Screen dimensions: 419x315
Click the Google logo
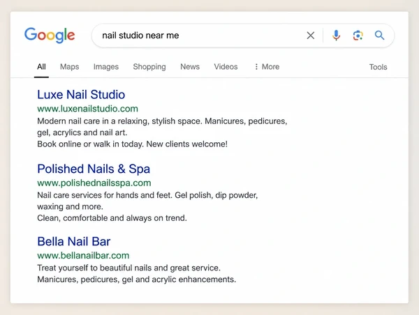click(x=50, y=36)
